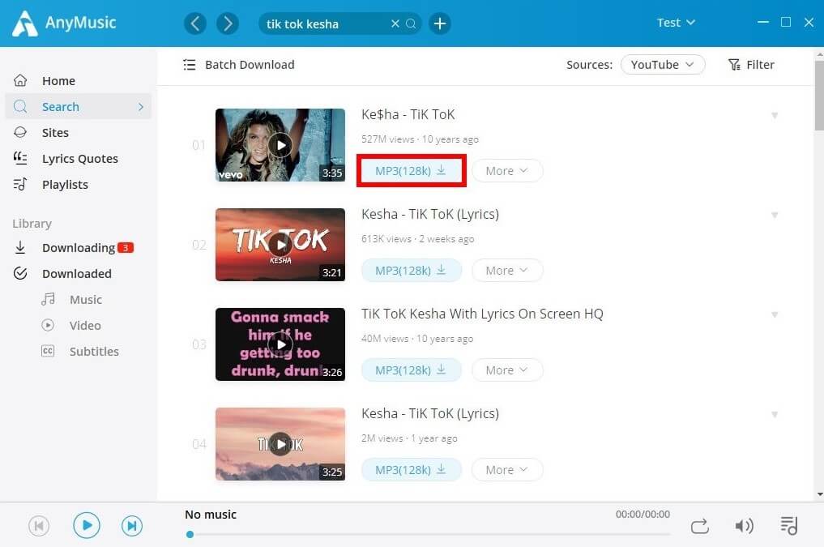Expand the triangle beside Ke$ha - TiK ToK
824x547 pixels.
(x=775, y=115)
